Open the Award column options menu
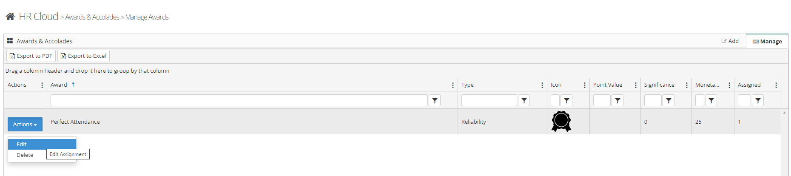 [x=453, y=85]
